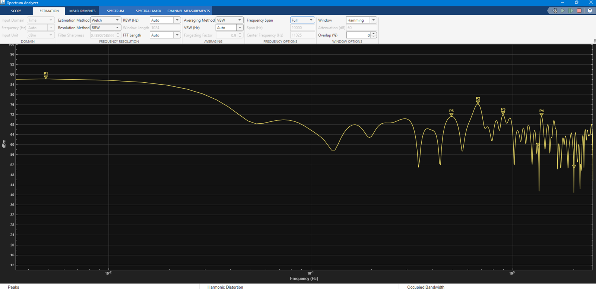Switch to the Measurements tab
Image resolution: width=596 pixels, height=289 pixels.
click(82, 11)
